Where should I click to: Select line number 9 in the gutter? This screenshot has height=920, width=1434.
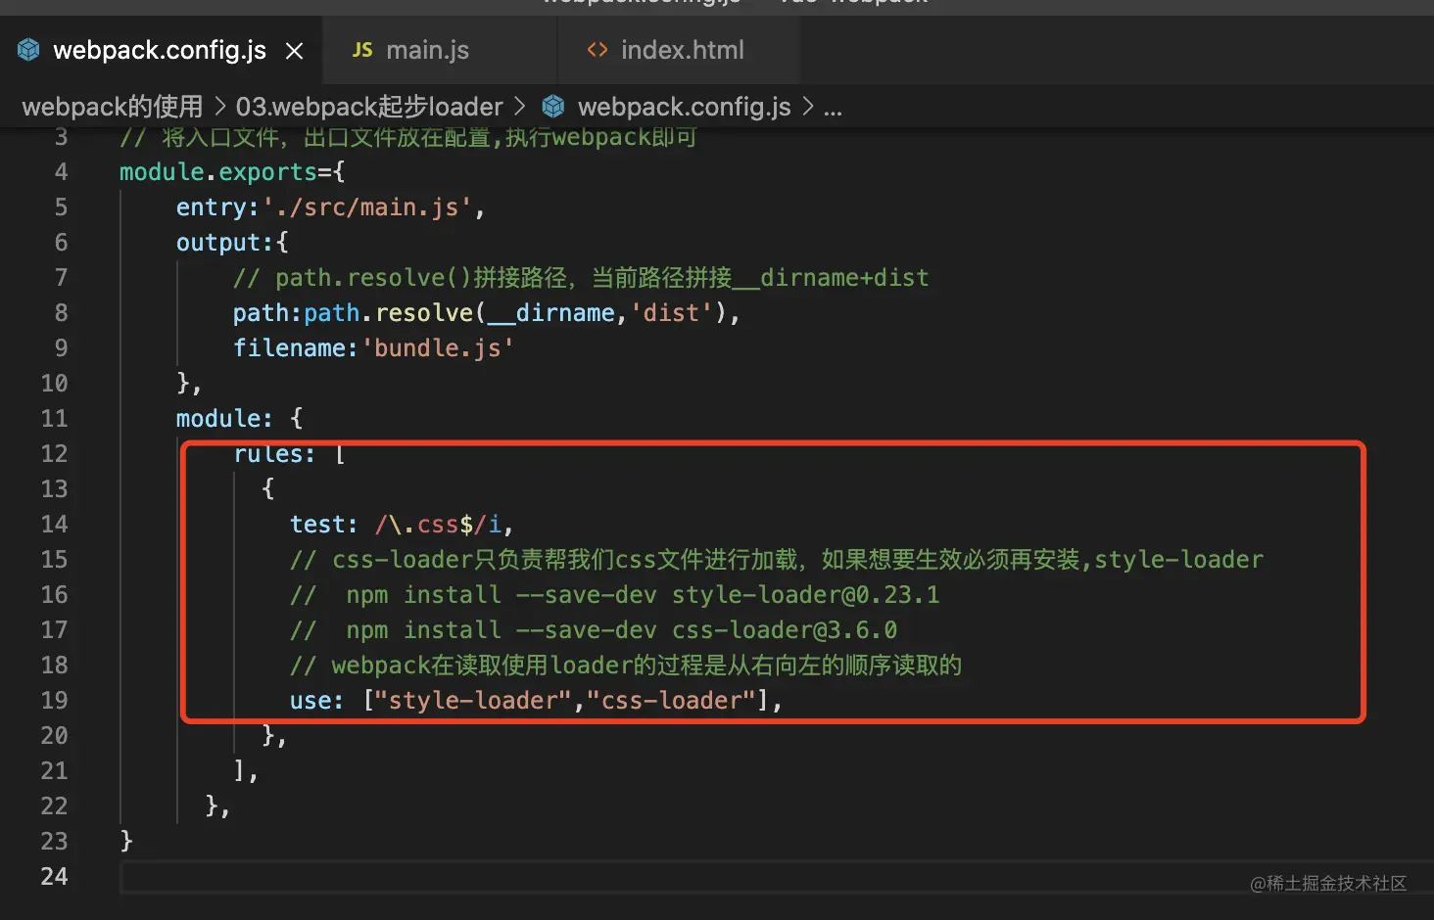[x=61, y=348]
